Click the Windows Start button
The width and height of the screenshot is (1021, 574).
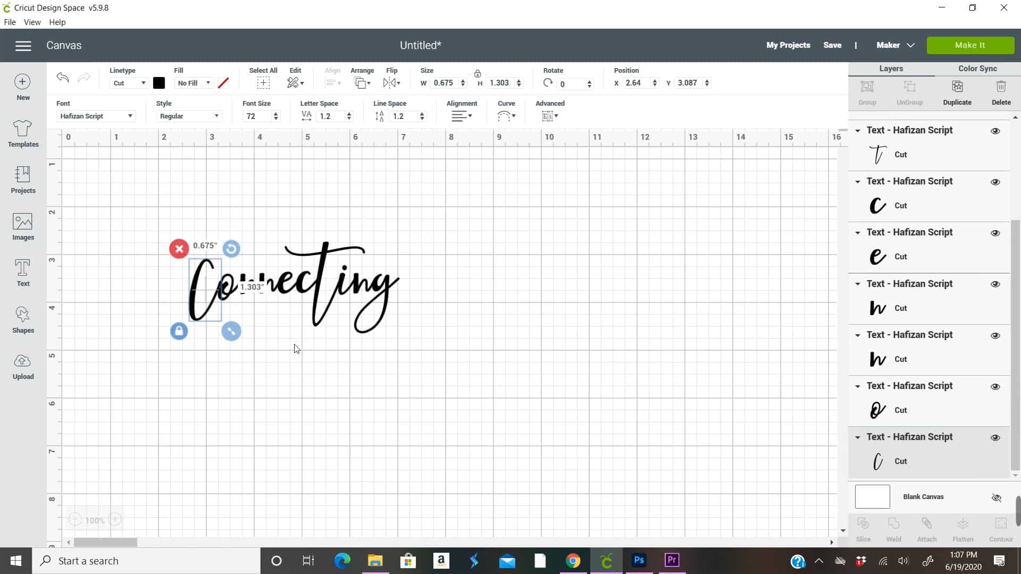pos(16,561)
